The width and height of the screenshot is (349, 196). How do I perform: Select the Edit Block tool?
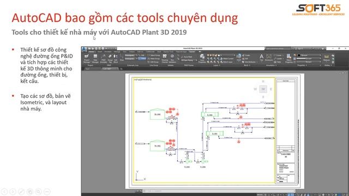pos(116,58)
